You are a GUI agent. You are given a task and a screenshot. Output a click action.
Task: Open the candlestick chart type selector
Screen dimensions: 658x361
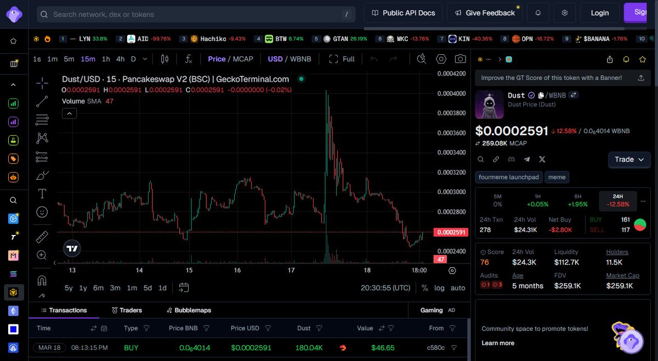(164, 59)
